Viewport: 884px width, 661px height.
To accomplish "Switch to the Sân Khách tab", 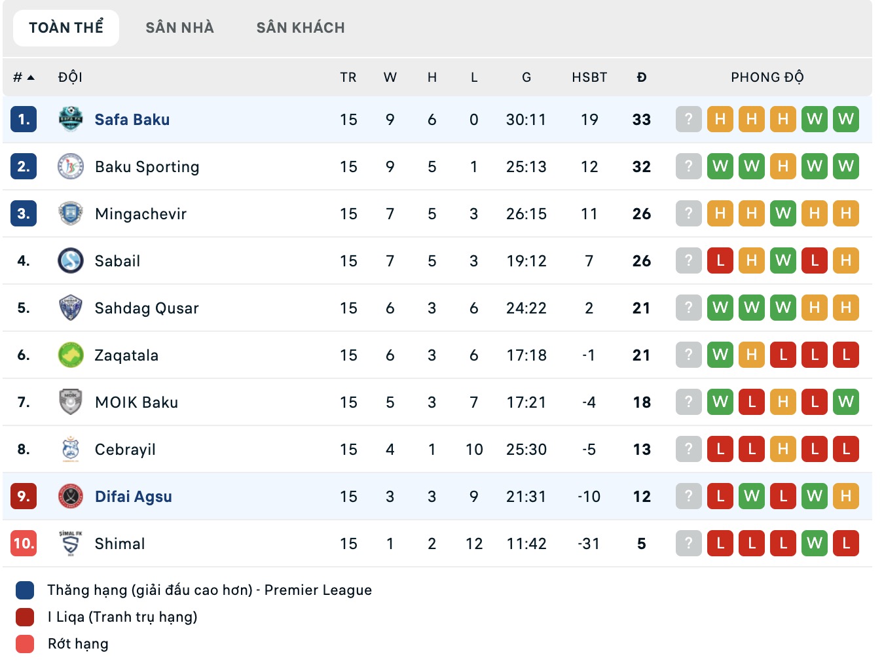I will (x=301, y=27).
